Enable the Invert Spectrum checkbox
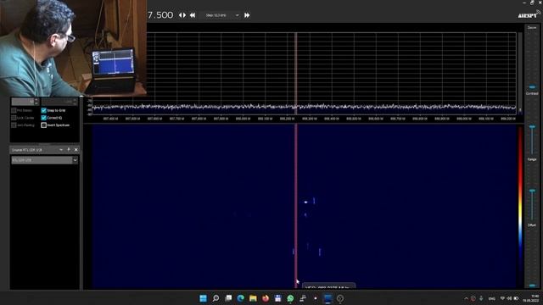 tap(43, 125)
